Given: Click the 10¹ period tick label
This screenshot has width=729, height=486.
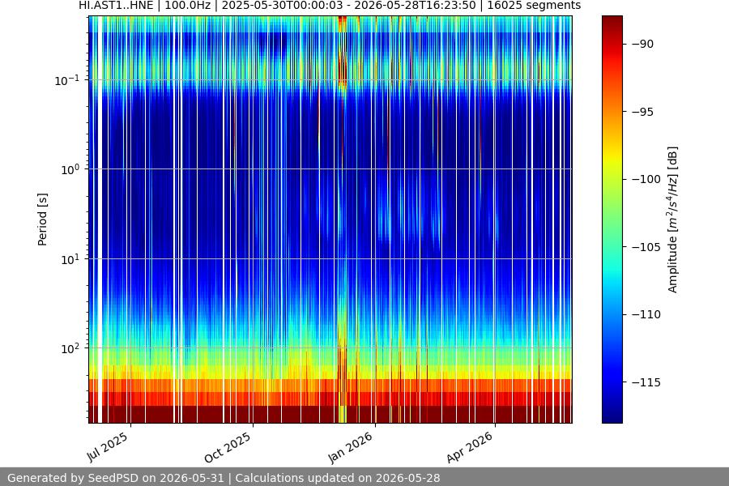Looking at the screenshot, I should point(70,259).
